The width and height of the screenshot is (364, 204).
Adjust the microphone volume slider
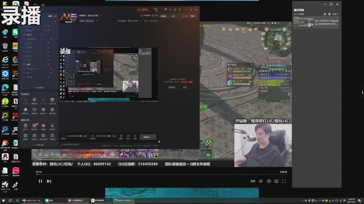[x=74, y=136]
